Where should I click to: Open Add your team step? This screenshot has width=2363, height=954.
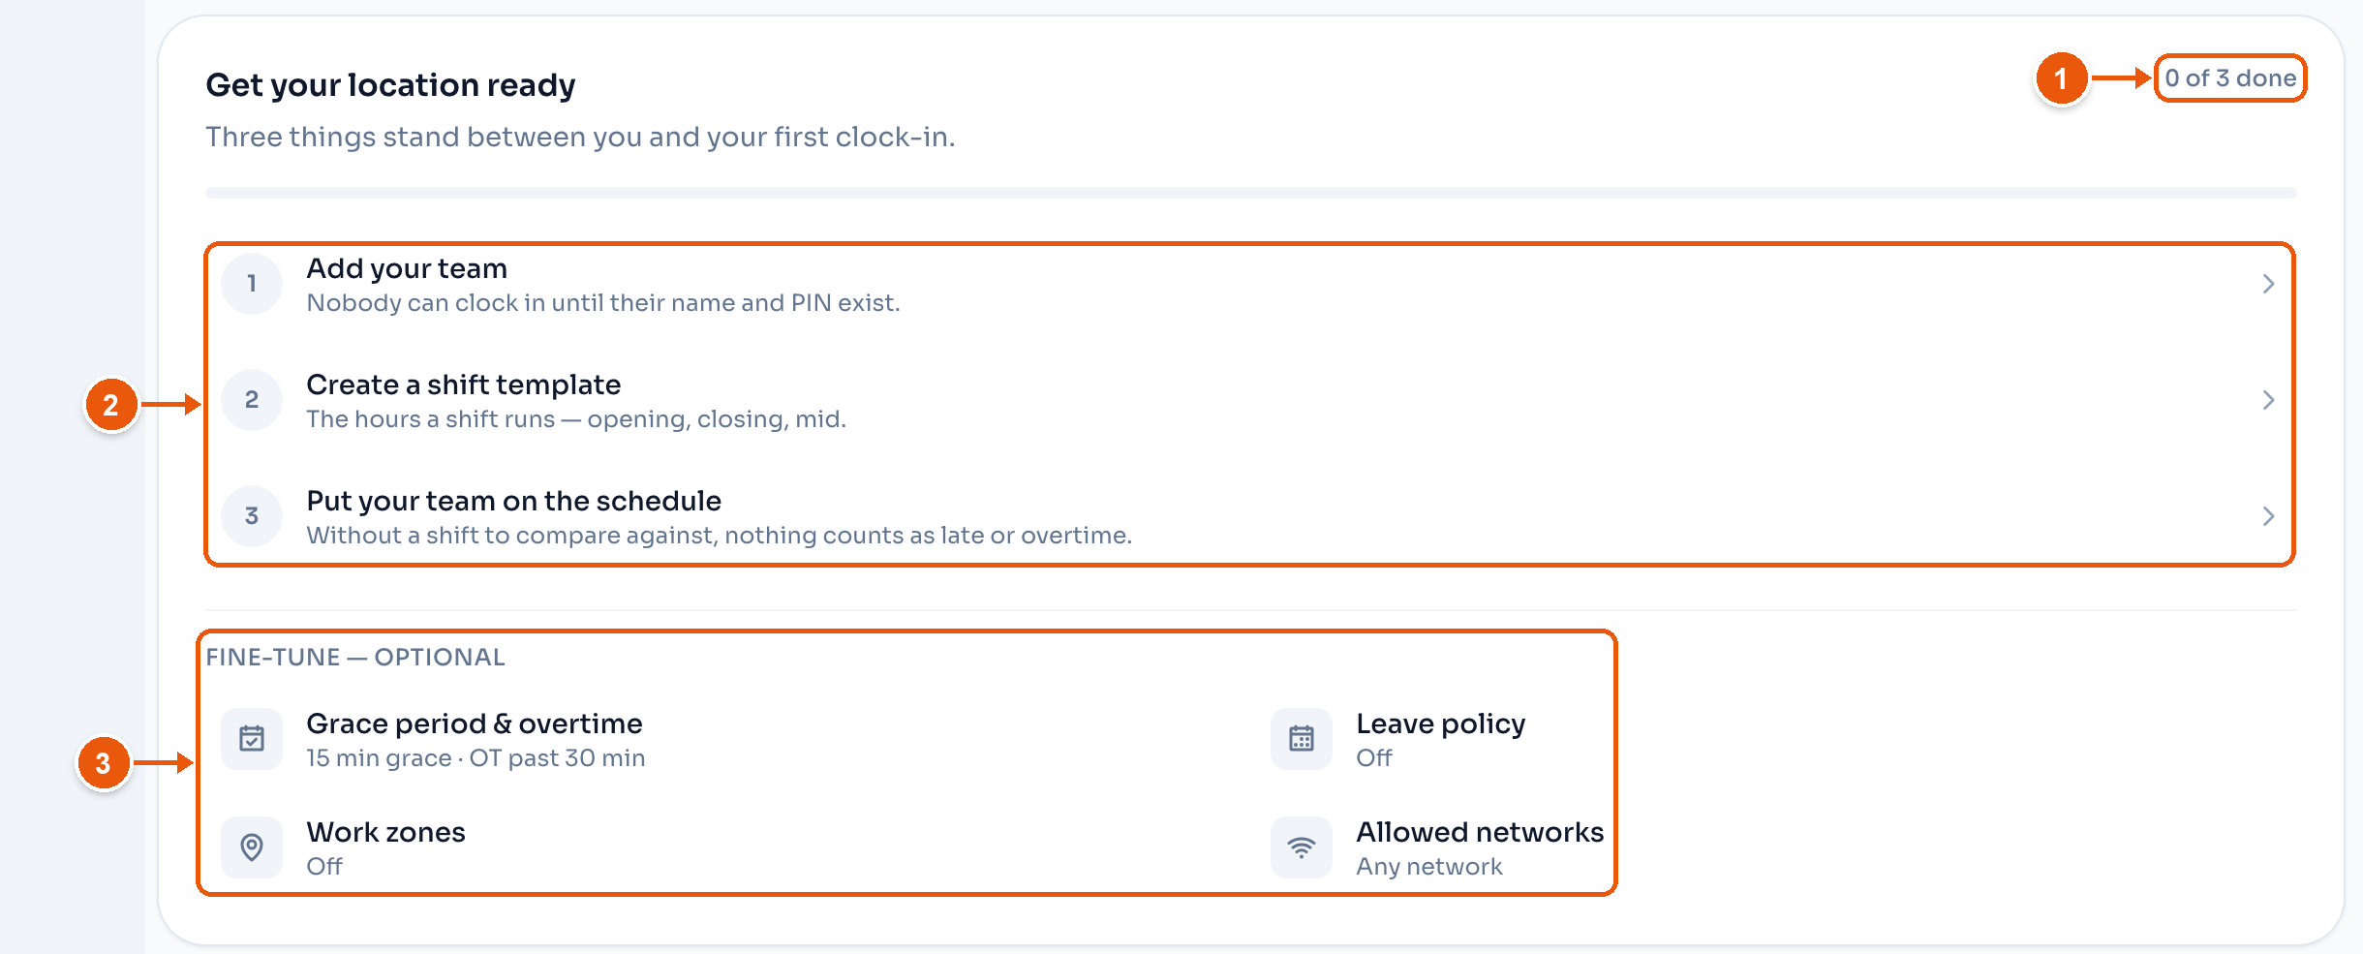tap(1249, 284)
